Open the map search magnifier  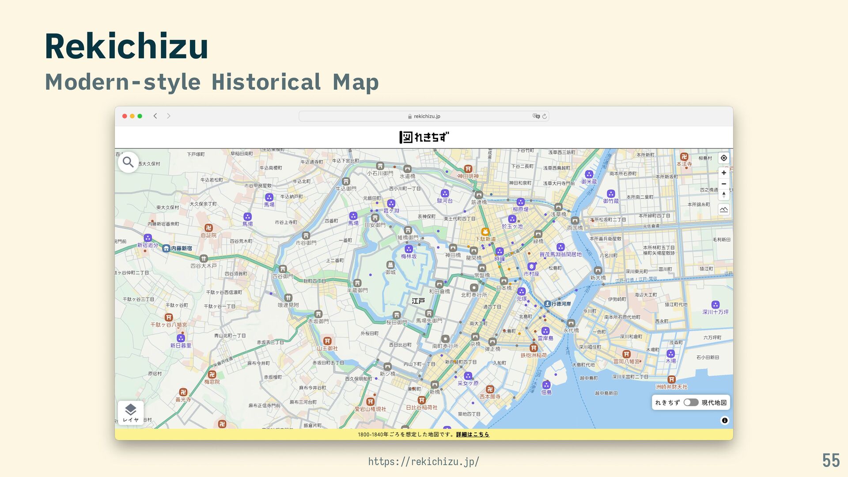click(128, 163)
